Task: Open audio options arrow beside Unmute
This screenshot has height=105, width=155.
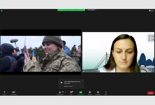Action: [7, 92]
